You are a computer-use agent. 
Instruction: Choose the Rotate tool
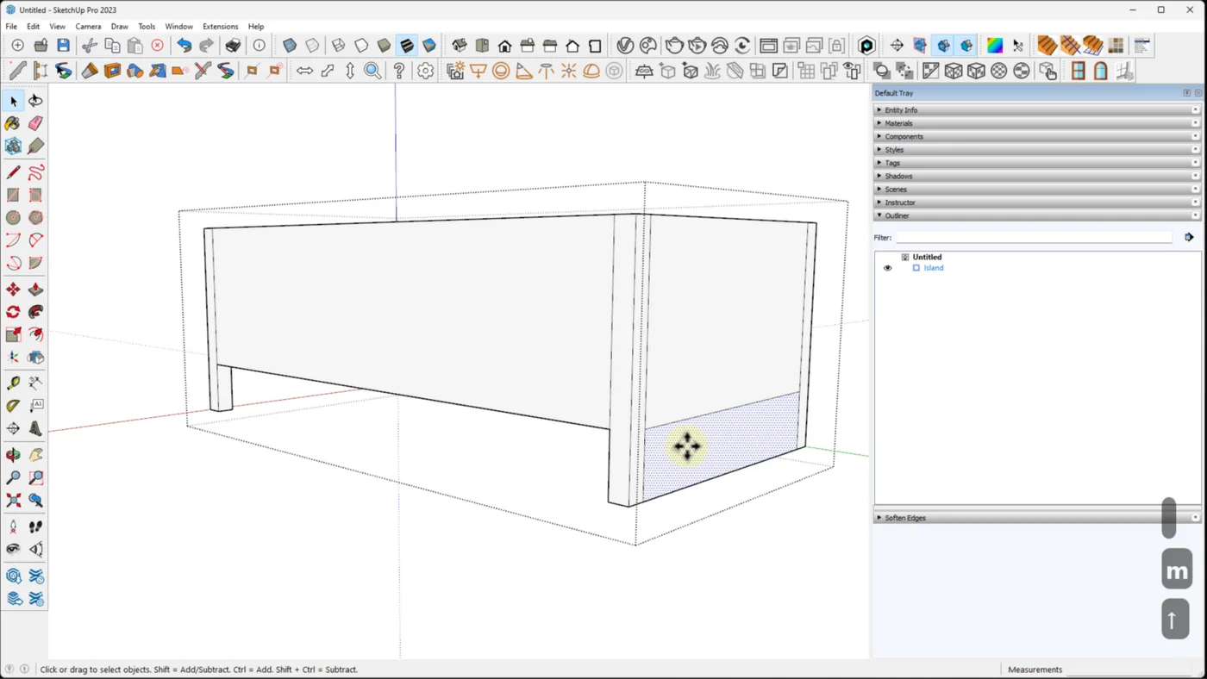(13, 312)
